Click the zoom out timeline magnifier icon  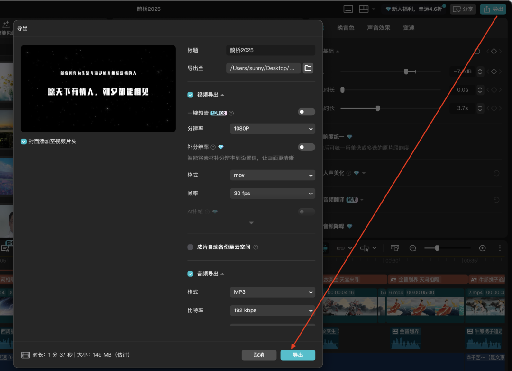pyautogui.click(x=413, y=248)
